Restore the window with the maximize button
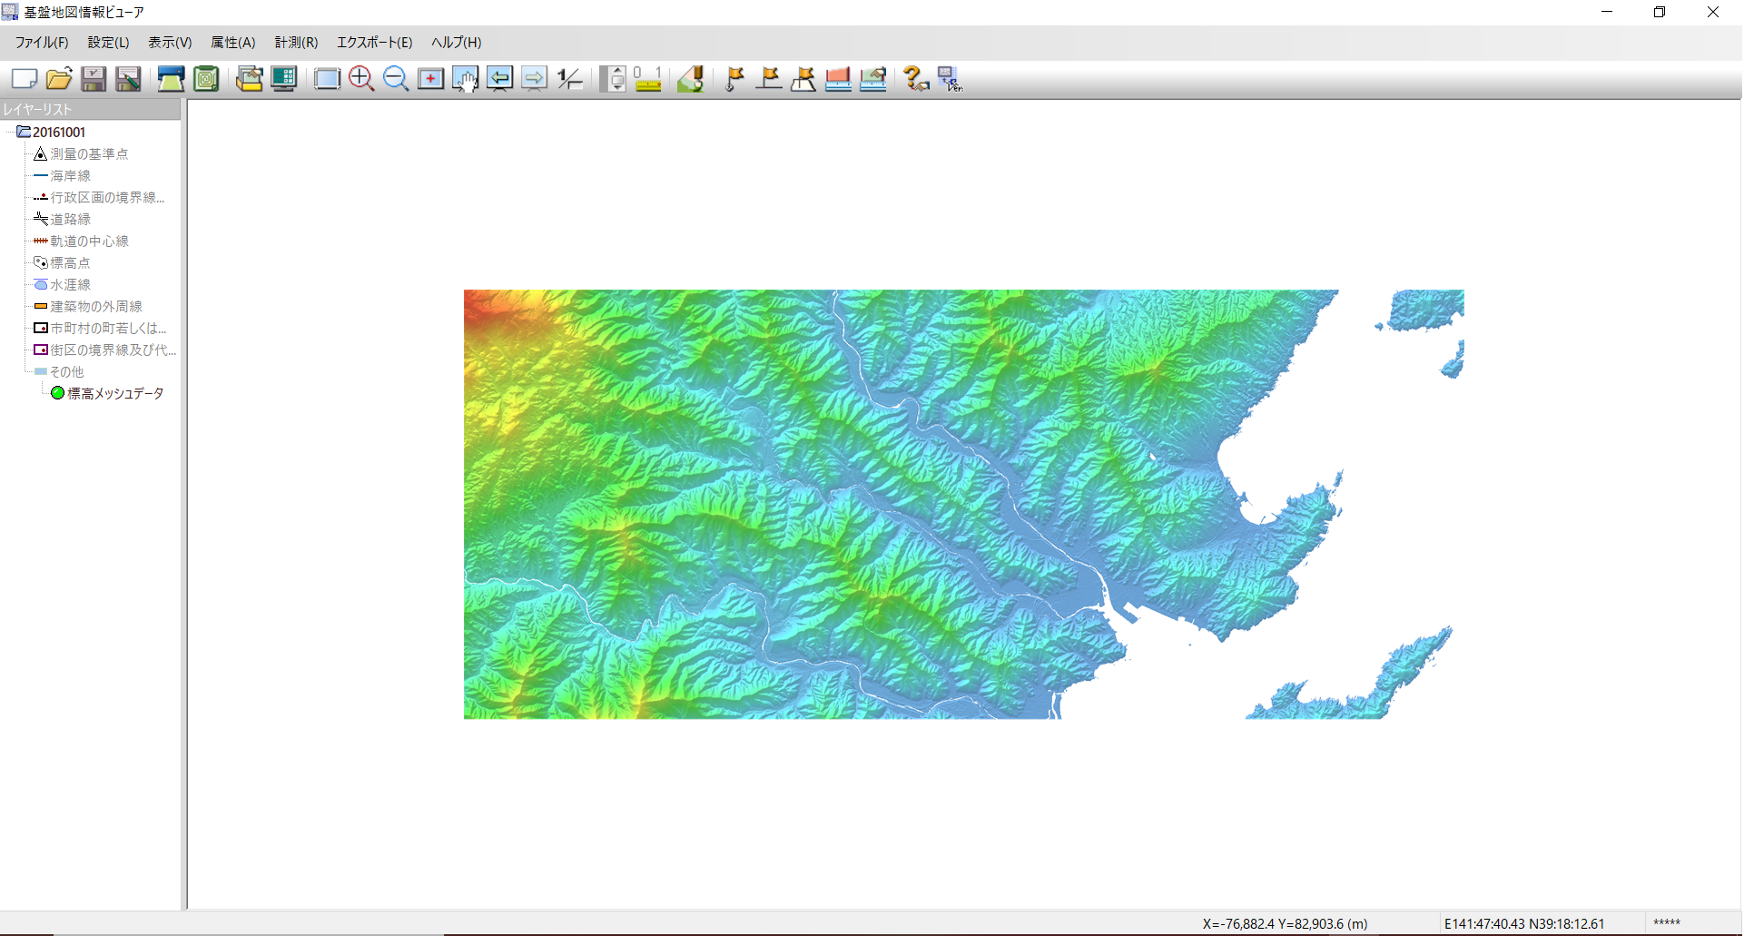Screen dimensions: 1744x936 click(x=1660, y=13)
